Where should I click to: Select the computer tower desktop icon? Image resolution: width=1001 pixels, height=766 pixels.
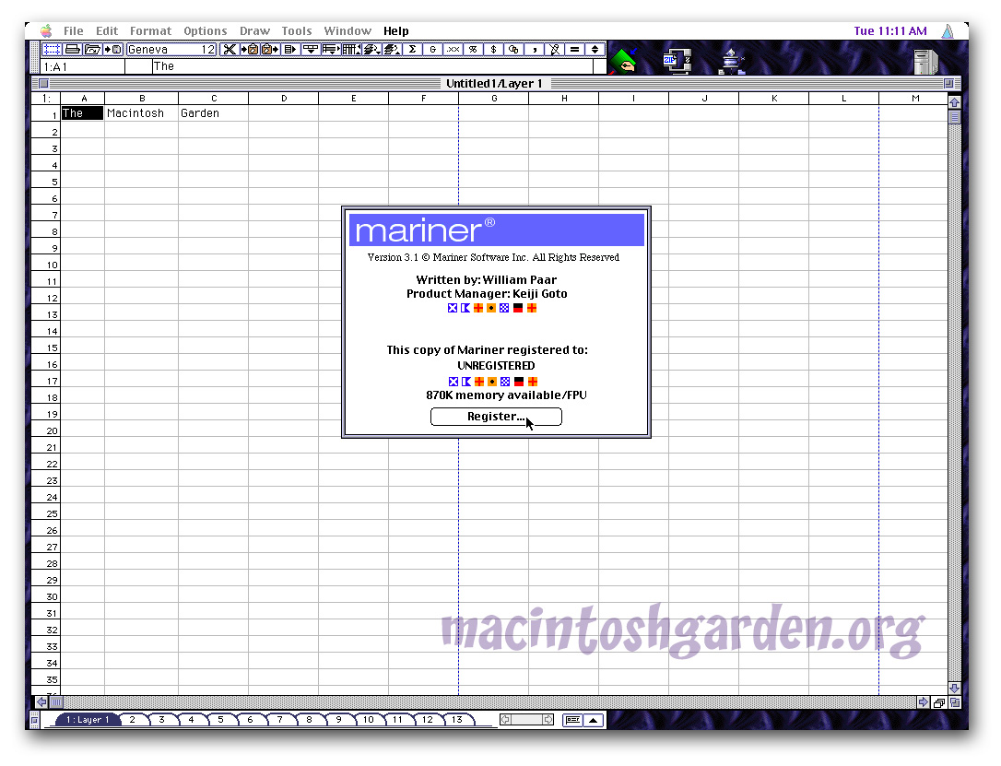pos(925,61)
